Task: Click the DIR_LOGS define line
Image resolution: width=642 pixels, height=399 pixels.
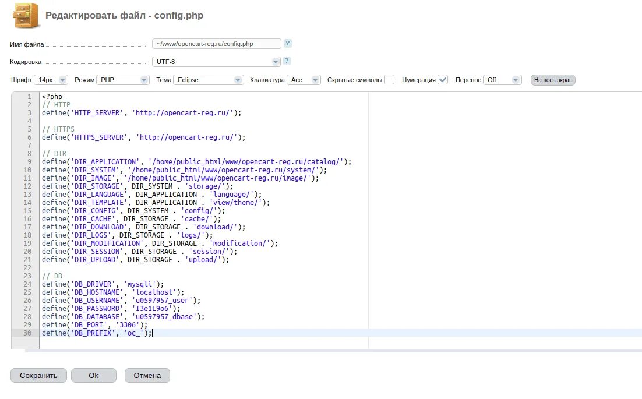Action: tap(128, 235)
